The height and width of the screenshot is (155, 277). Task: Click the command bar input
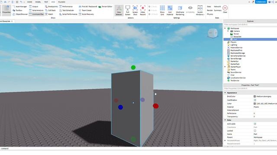pyautogui.click(x=138, y=149)
